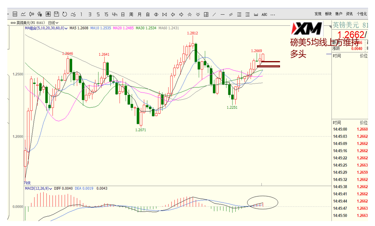Click the chart-in-frame snapshot icon
The image size is (375, 226).
(x=48, y=14)
